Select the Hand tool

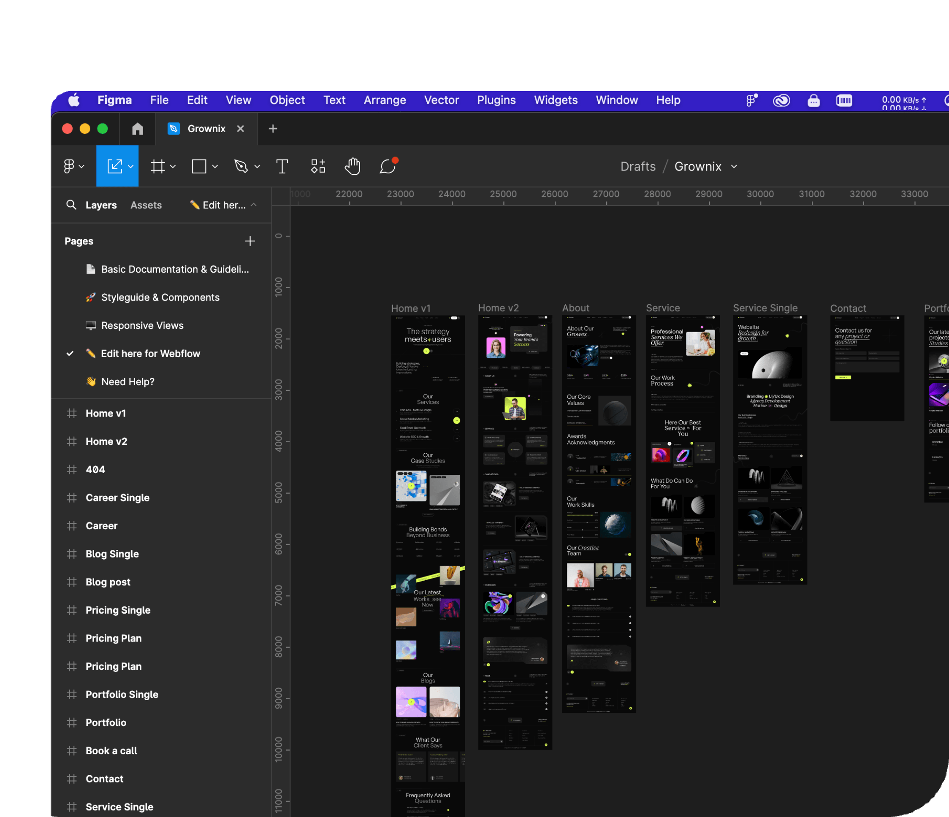click(352, 166)
